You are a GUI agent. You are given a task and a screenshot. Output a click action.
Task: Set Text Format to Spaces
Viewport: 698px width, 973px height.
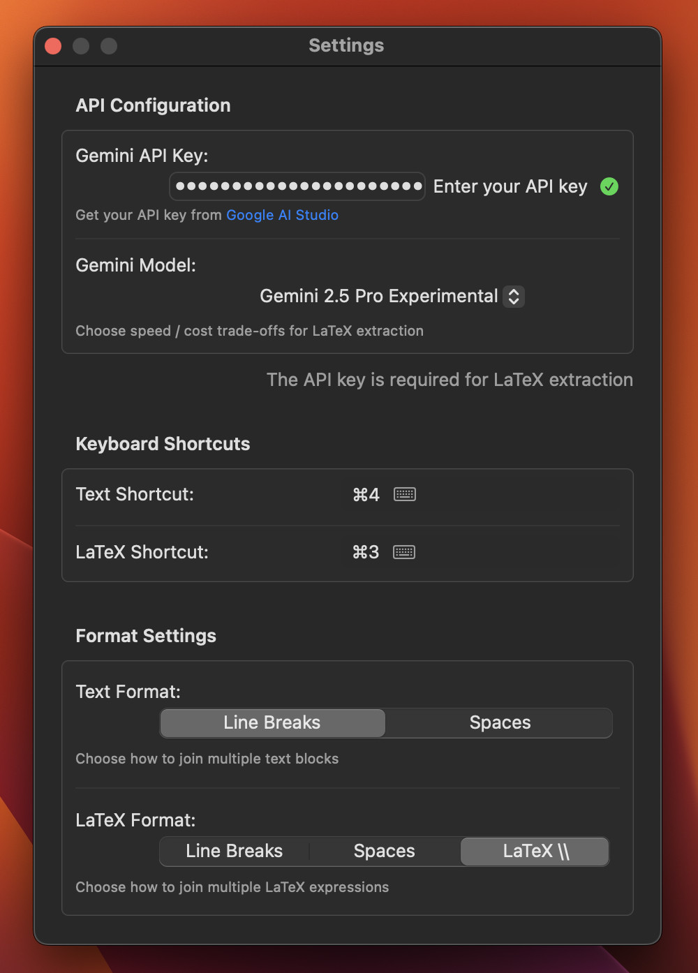pyautogui.click(x=500, y=722)
